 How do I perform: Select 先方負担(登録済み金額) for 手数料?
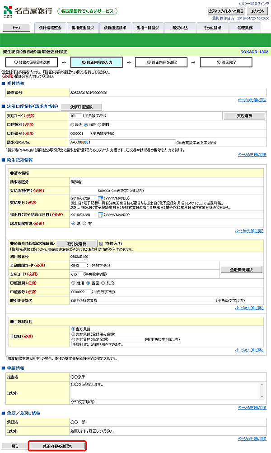click(73, 334)
